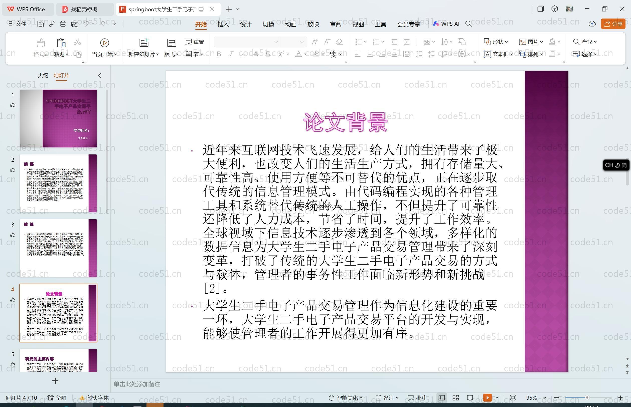
Task: Switch to the Insert (插入) tab
Action: tap(223, 24)
